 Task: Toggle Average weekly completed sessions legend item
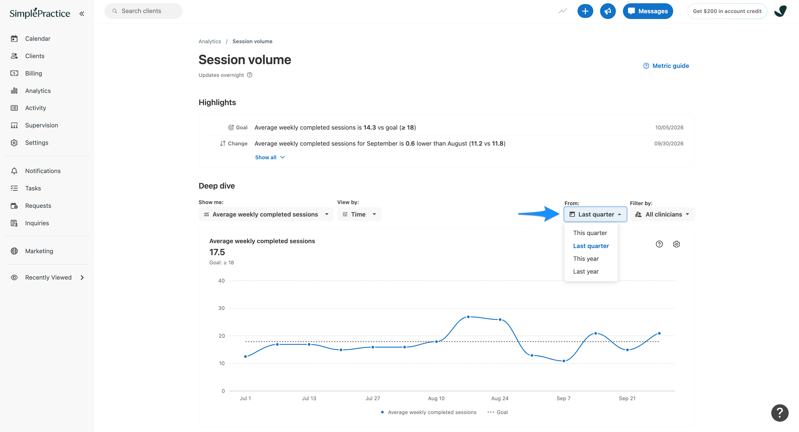point(428,412)
